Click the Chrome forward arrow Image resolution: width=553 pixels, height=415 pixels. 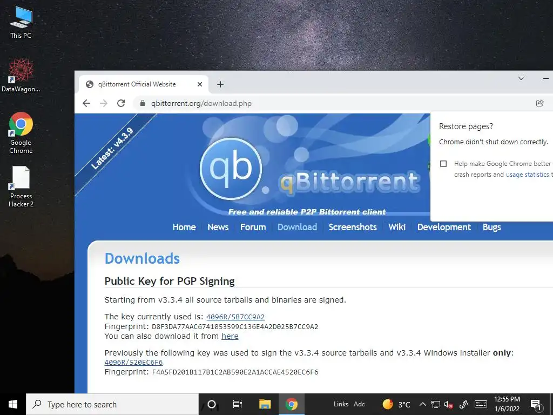(104, 103)
